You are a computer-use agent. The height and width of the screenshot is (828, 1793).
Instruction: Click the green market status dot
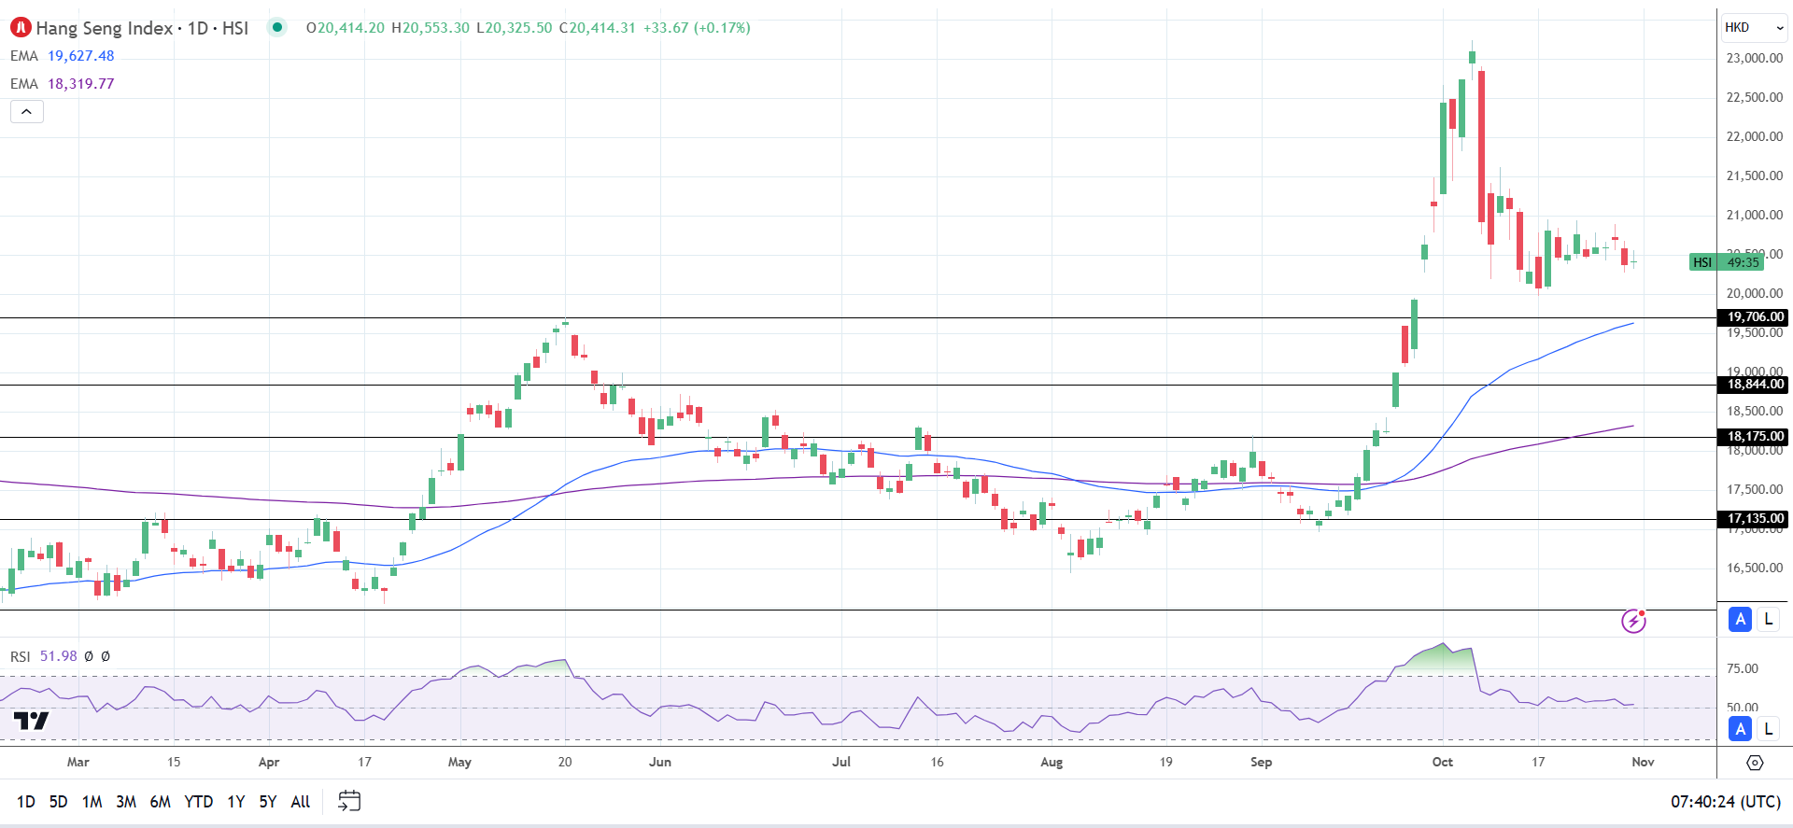click(x=277, y=27)
